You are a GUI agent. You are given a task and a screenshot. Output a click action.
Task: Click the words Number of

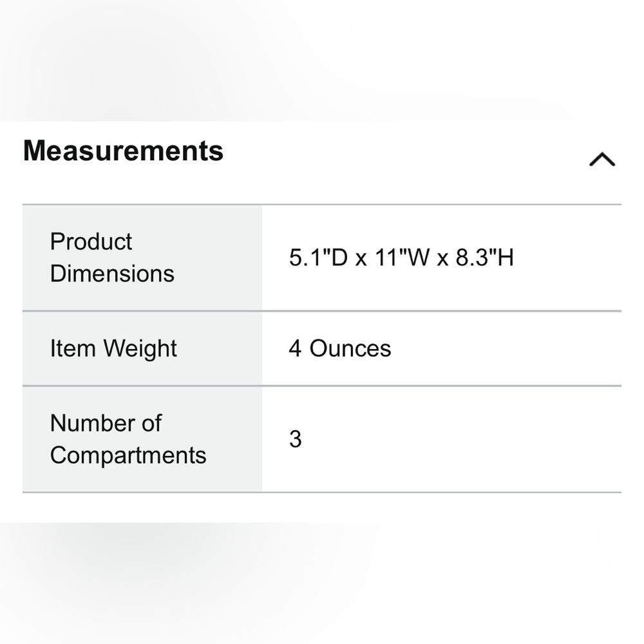[106, 423]
